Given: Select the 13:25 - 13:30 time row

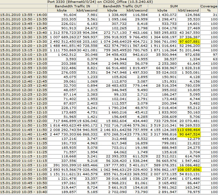Looking at the screenshot, I should (x=24, y=41).
